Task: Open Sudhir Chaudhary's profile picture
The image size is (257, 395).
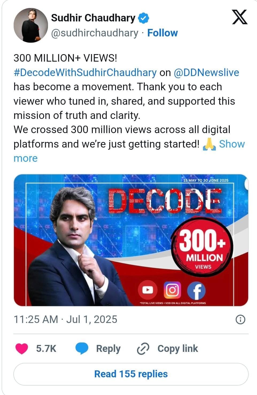Action: pyautogui.click(x=31, y=25)
